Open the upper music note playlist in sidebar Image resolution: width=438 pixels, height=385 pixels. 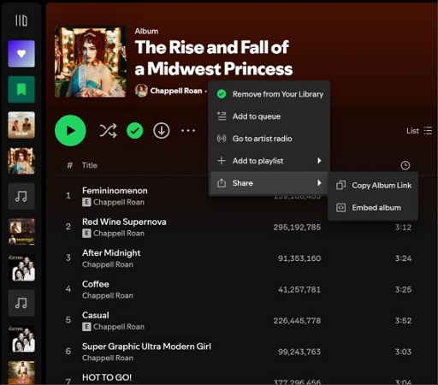pos(21,197)
